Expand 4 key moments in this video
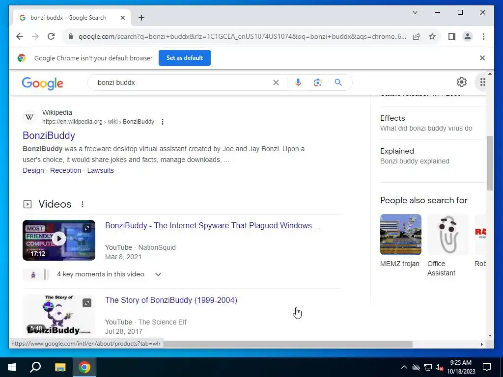This screenshot has height=377, width=503. pyautogui.click(x=109, y=274)
